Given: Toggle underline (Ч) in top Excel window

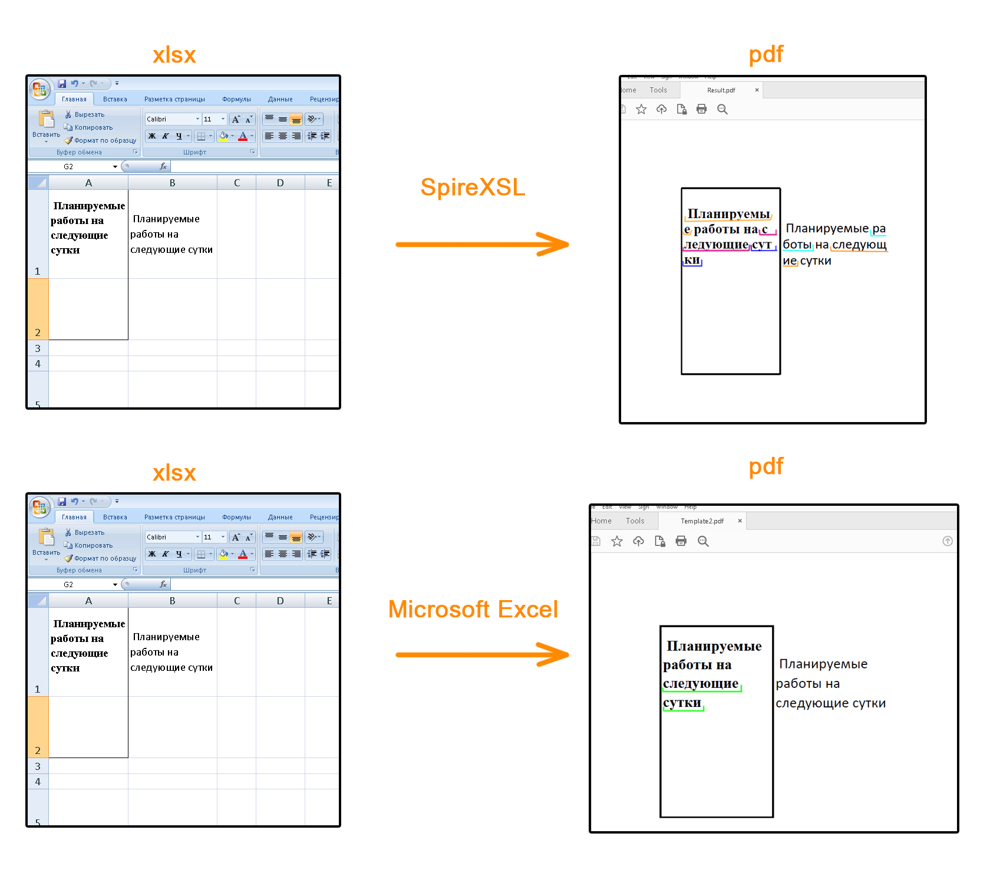Looking at the screenshot, I should tap(179, 136).
